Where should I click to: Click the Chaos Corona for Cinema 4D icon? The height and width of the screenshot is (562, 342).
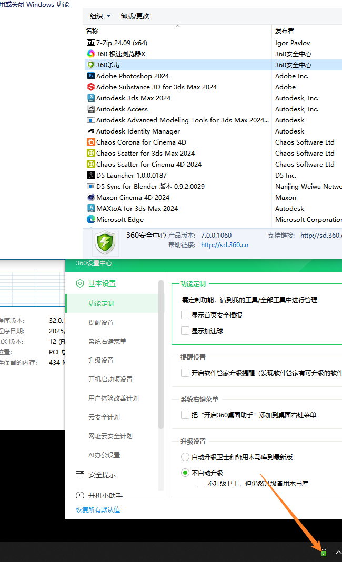pos(90,142)
